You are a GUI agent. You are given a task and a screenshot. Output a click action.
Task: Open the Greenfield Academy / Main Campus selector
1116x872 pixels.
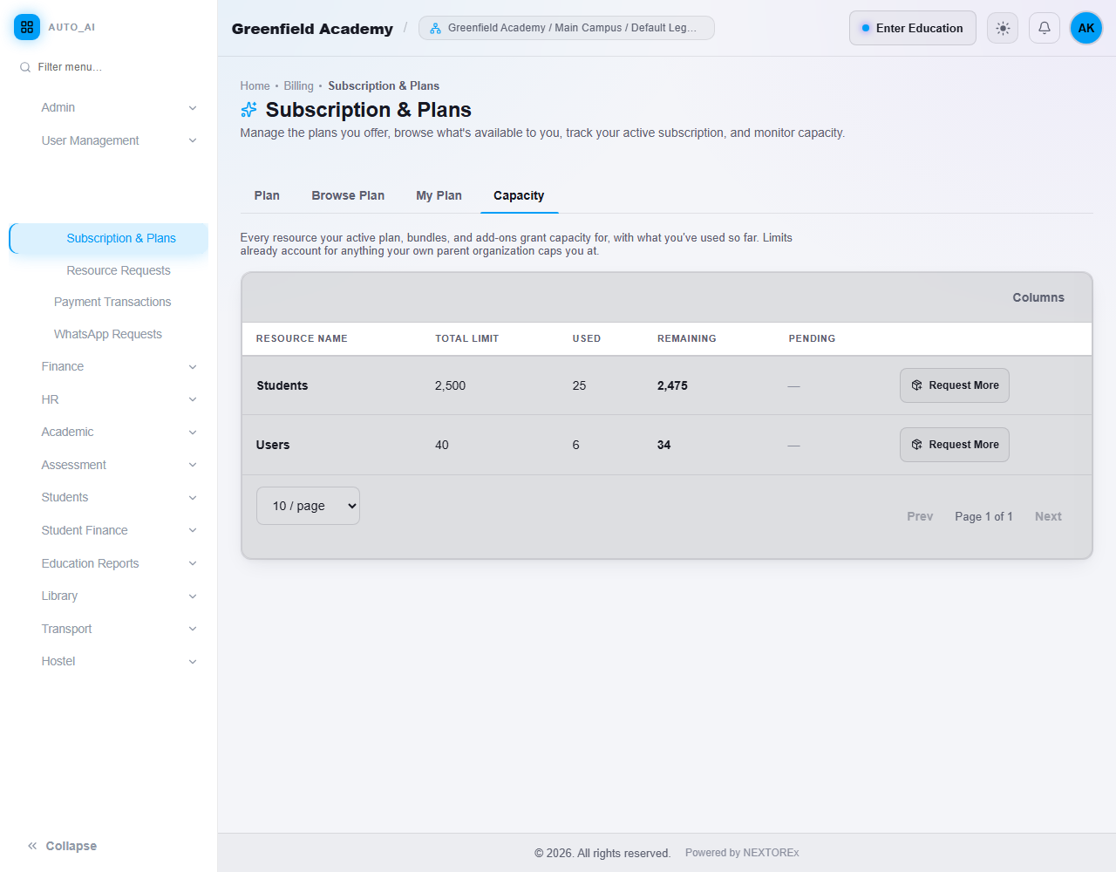[x=567, y=28]
